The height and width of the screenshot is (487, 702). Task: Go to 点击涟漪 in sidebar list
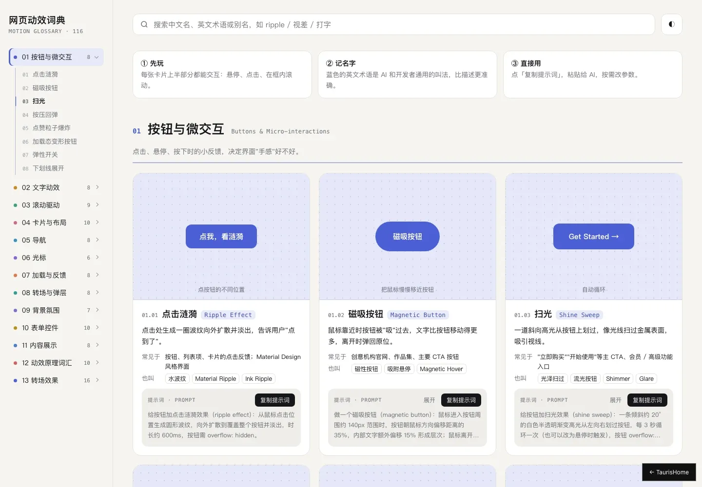click(x=59, y=75)
